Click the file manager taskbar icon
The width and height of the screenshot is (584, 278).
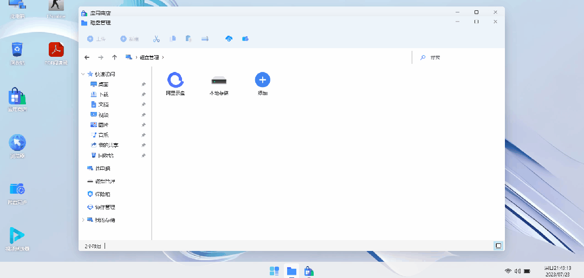pos(291,272)
